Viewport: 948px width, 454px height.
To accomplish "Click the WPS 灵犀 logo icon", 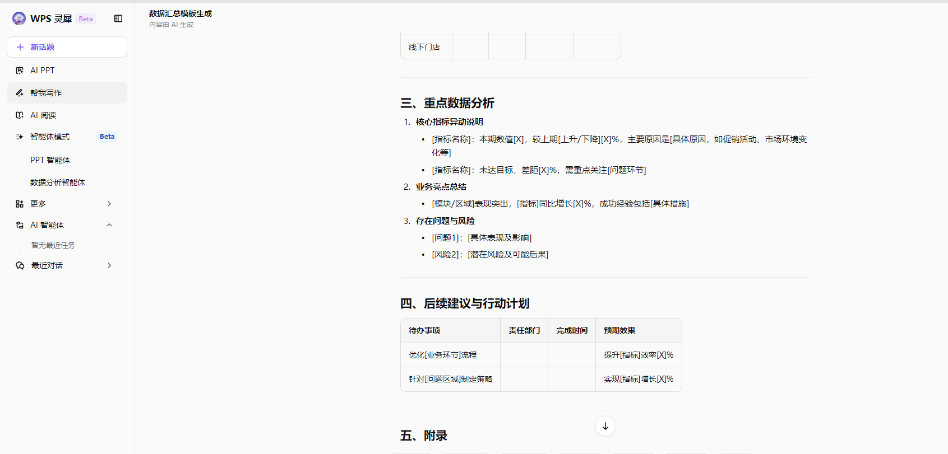I will click(x=19, y=18).
